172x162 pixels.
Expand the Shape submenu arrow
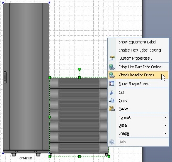(165, 133)
